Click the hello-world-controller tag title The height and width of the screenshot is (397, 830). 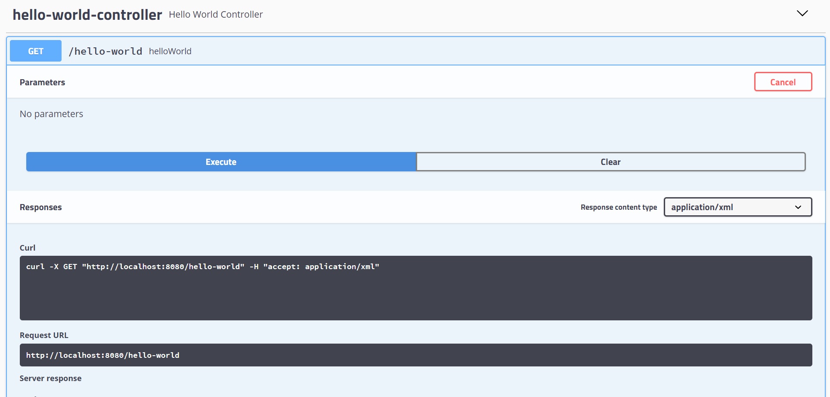87,15
